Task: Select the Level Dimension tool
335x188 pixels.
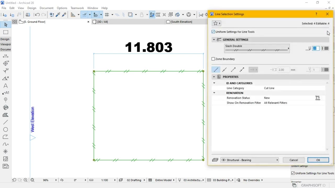Action: pyautogui.click(x=5, y=63)
